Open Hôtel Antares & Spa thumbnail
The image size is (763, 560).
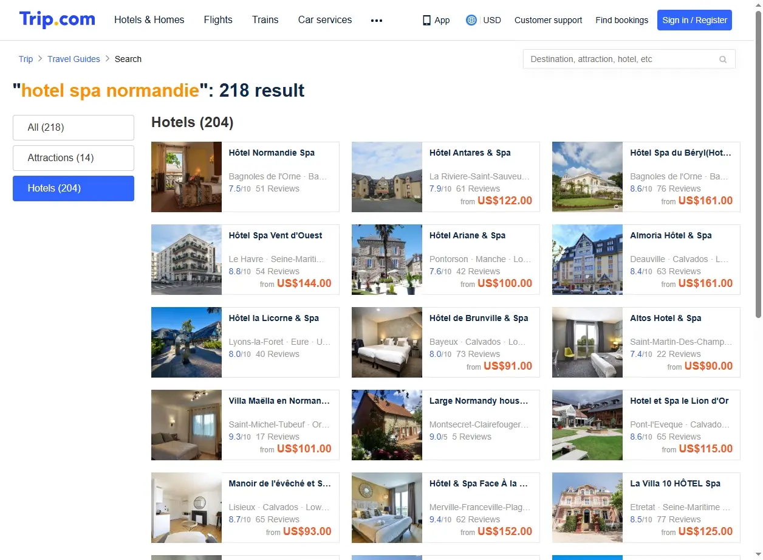point(387,177)
